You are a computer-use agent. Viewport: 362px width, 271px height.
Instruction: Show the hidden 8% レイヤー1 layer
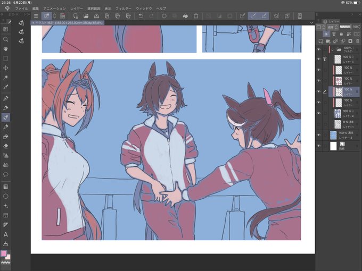pyautogui.click(x=319, y=124)
